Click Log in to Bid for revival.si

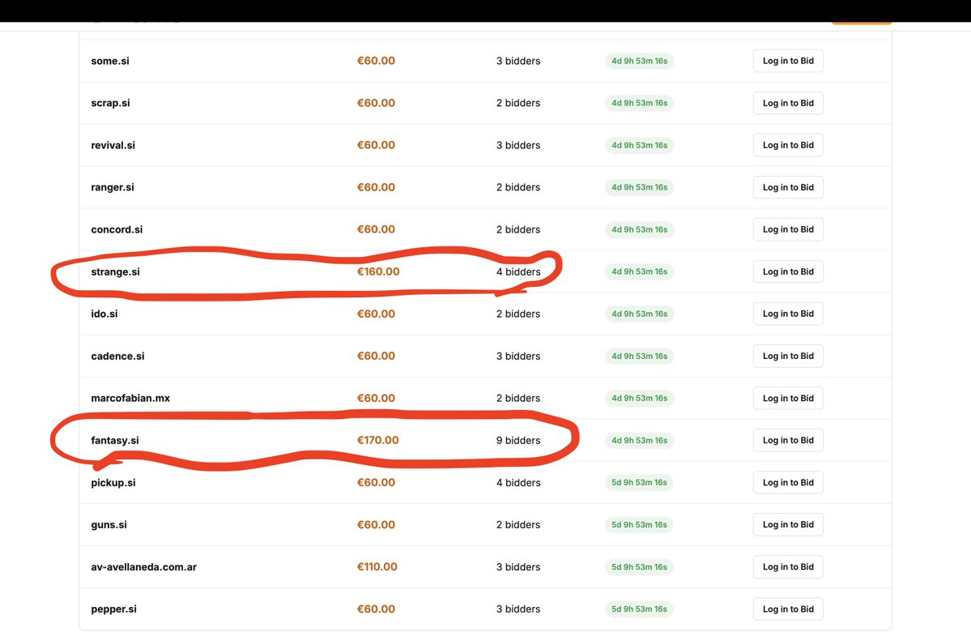(x=788, y=145)
